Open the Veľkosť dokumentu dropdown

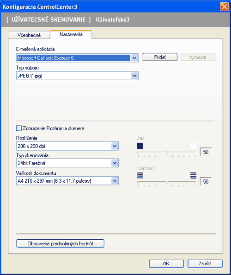[x=115, y=181]
